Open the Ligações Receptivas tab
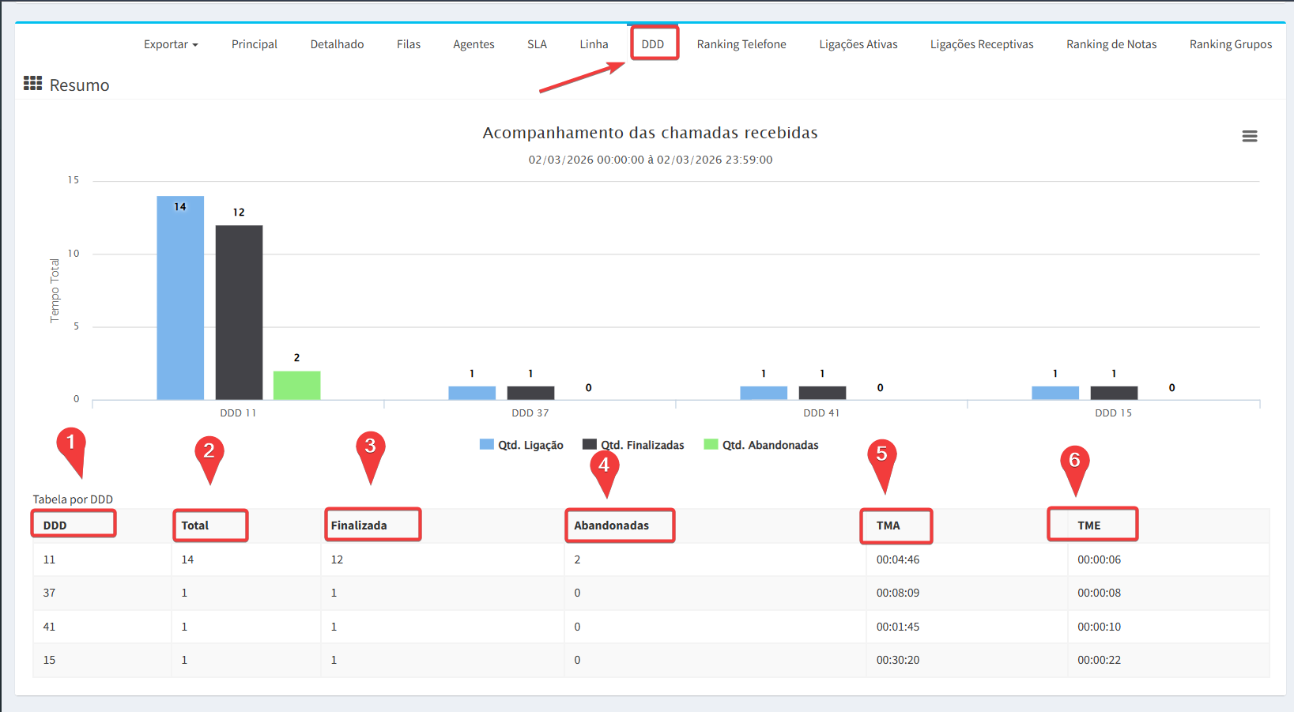Viewport: 1294px width, 712px height. pyautogui.click(x=981, y=44)
